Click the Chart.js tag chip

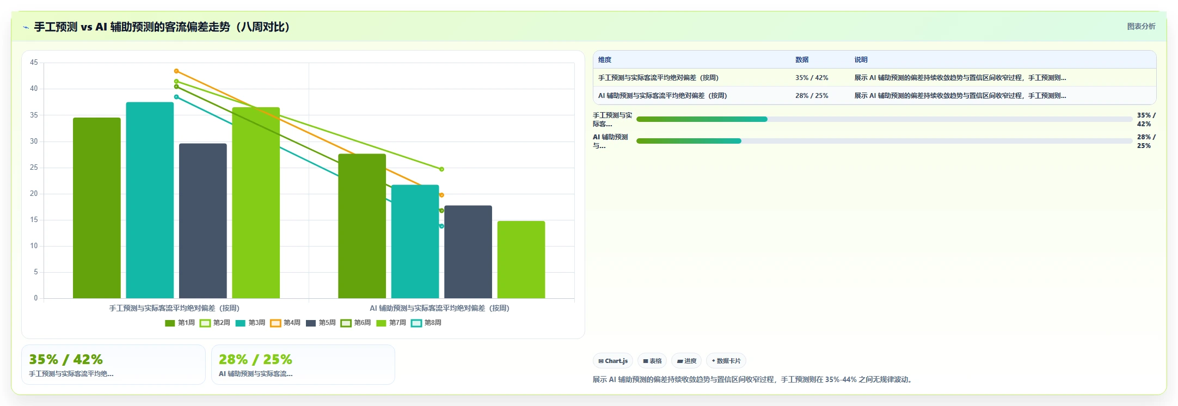tap(613, 361)
